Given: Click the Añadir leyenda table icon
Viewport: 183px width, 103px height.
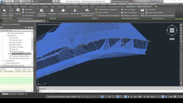Looking at the screenshot, I should (x=11, y=11).
